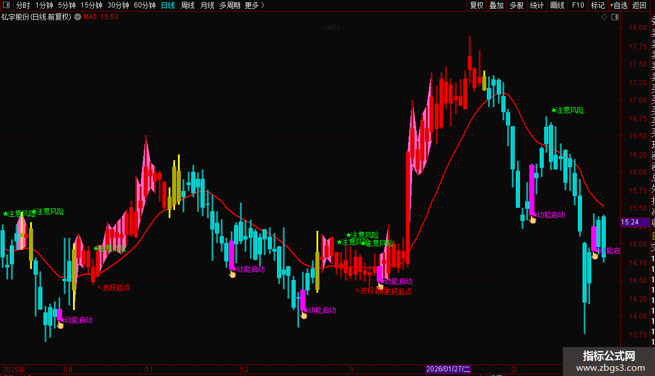Select the 15分钟 period
This screenshot has width=655, height=376.
point(92,5)
